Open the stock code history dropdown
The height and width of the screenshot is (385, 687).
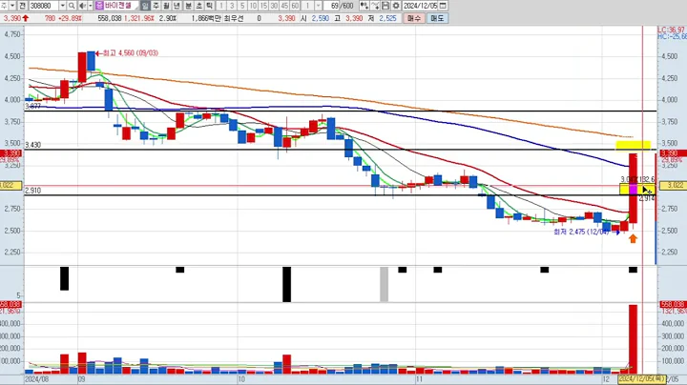[x=62, y=6]
